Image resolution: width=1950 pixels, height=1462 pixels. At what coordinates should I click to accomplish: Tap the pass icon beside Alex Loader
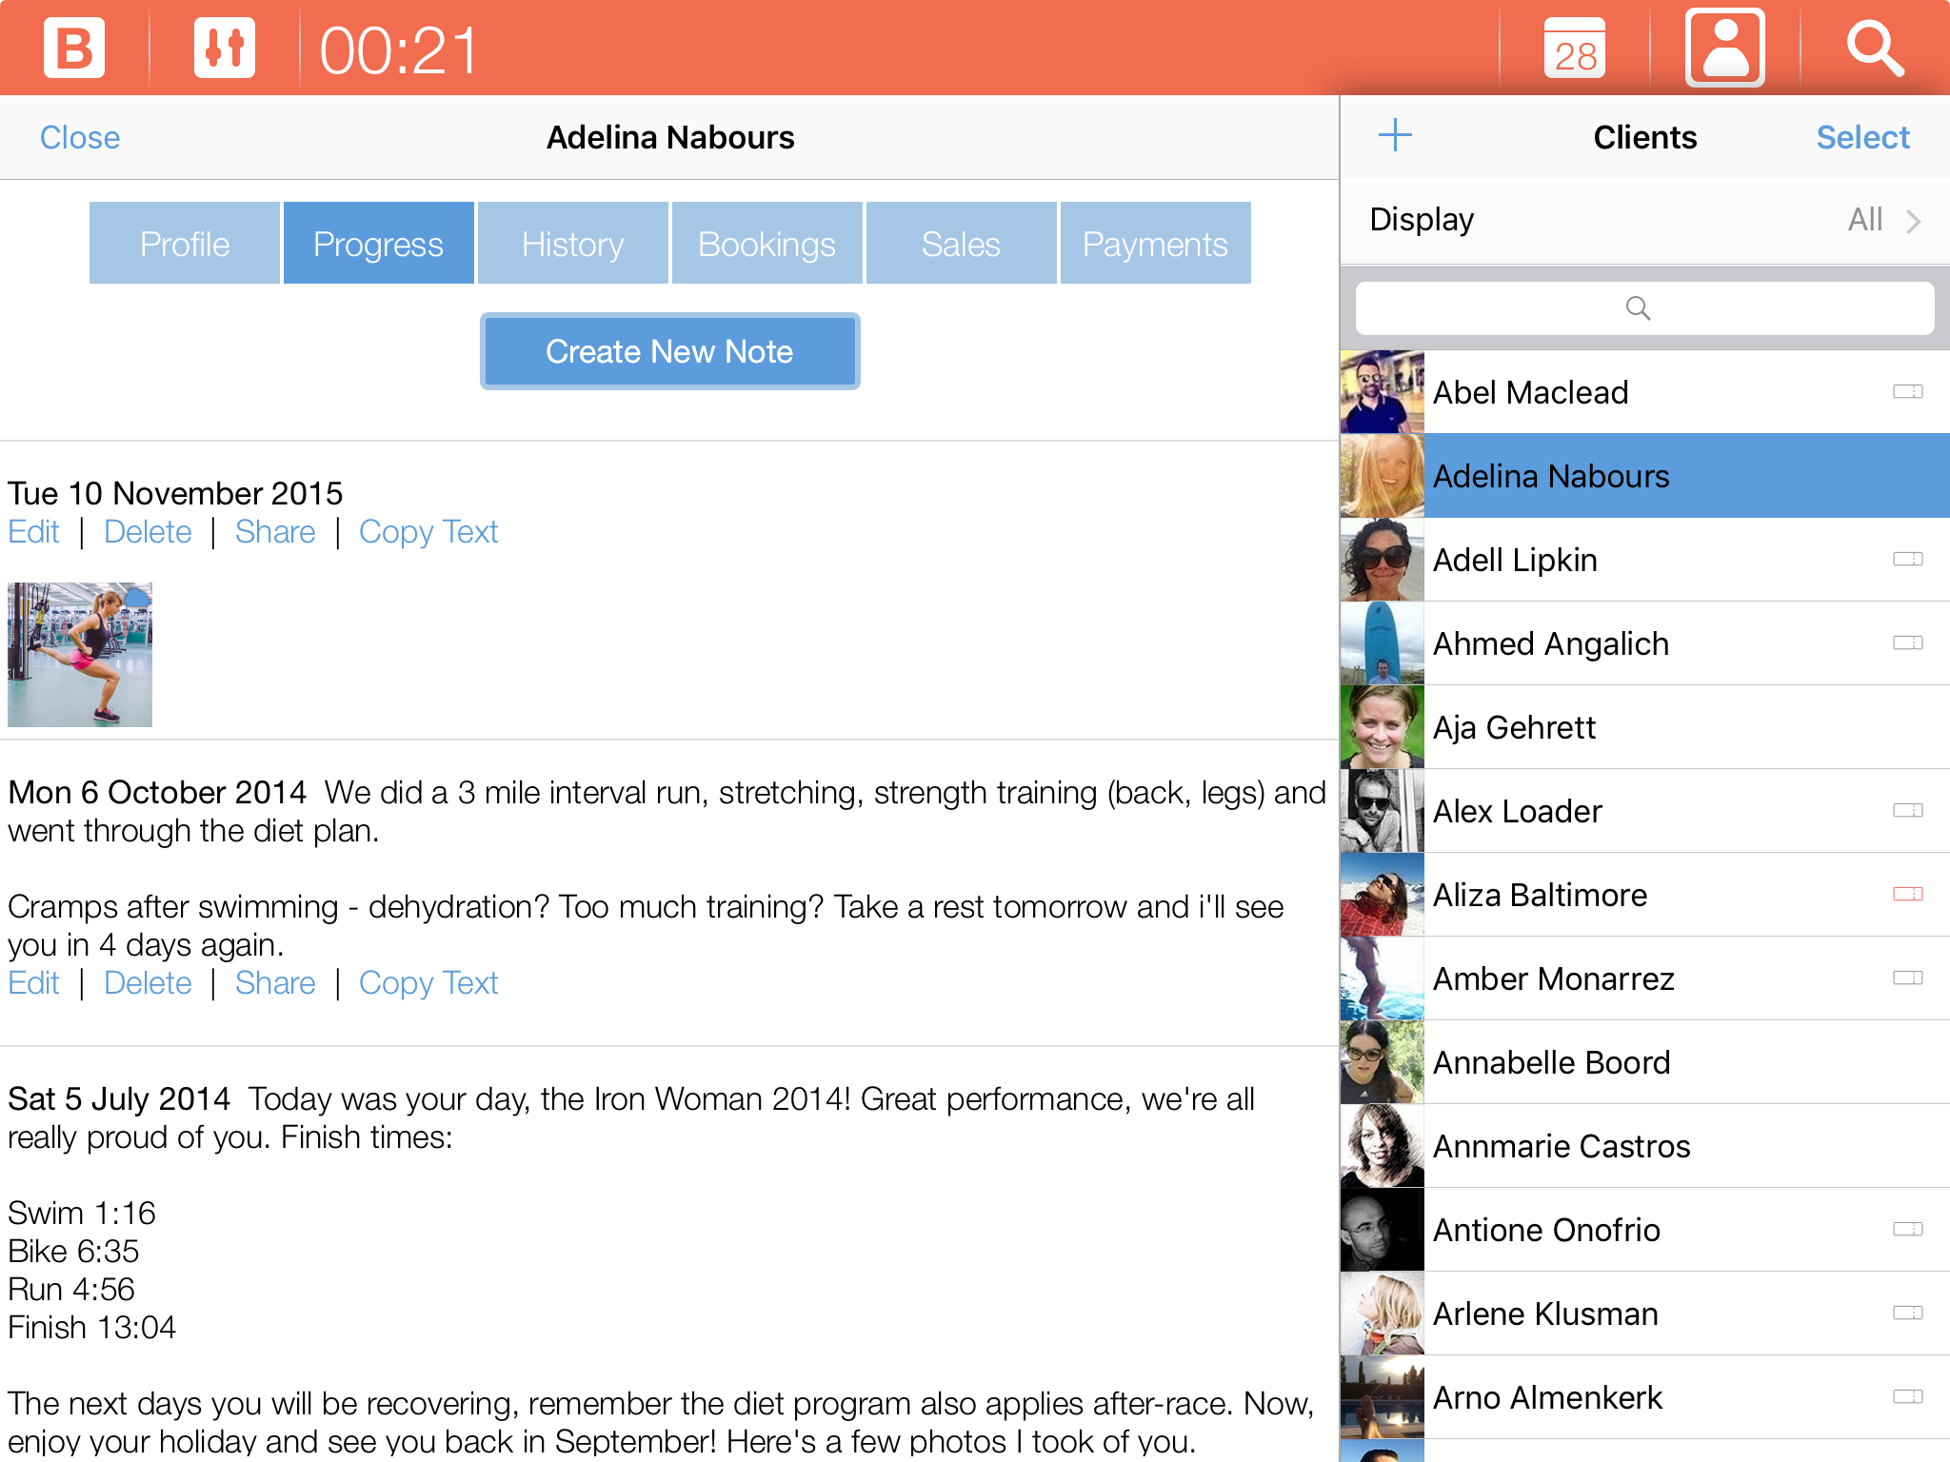tap(1907, 810)
